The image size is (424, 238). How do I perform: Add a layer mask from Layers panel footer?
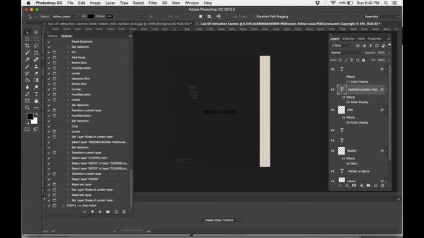point(354,185)
